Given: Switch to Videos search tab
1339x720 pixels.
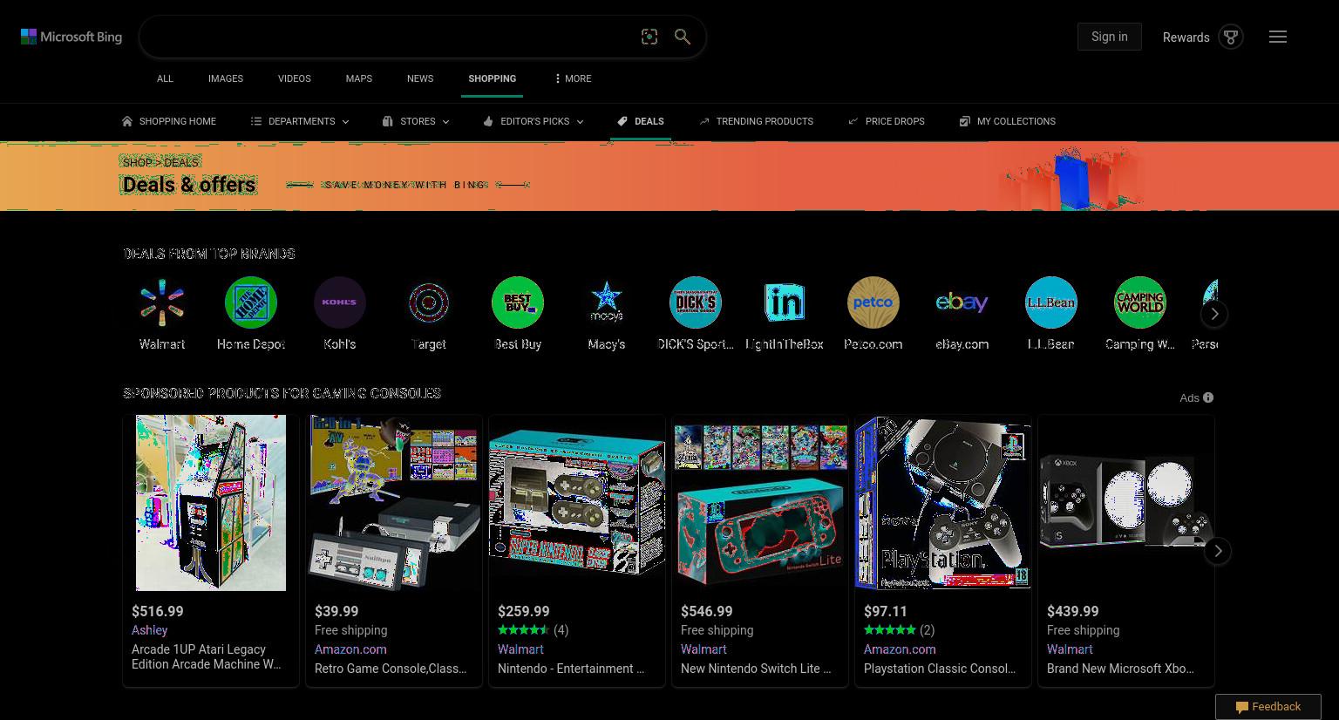Looking at the screenshot, I should click(x=295, y=78).
